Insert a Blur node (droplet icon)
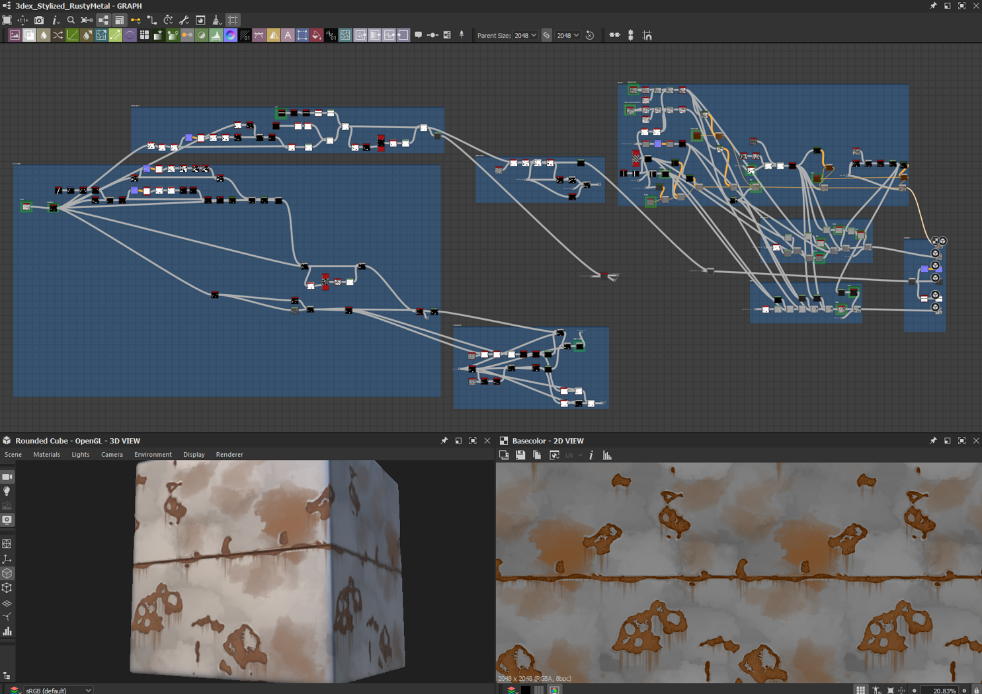 point(44,36)
